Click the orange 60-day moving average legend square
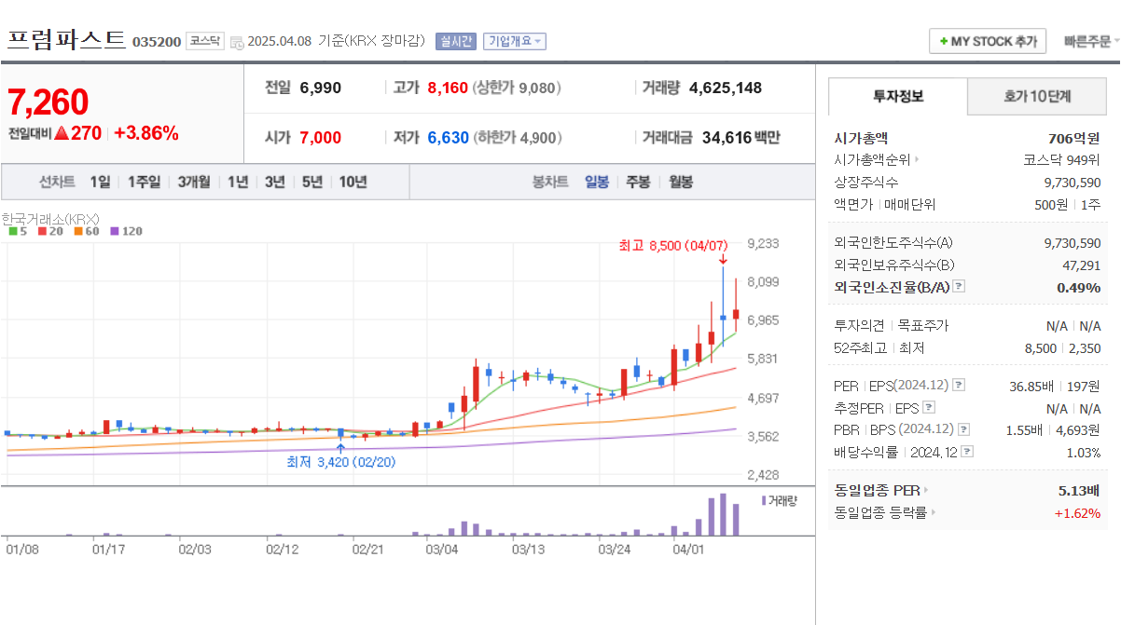This screenshot has height=625, width=1121. click(x=78, y=231)
